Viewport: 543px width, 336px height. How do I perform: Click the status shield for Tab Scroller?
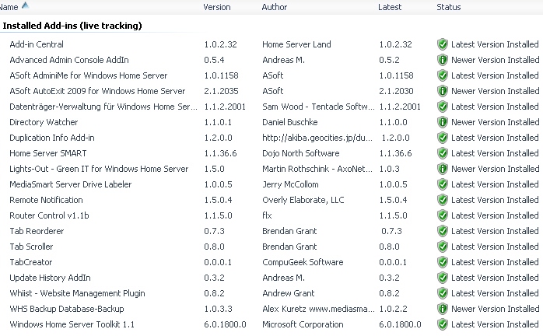(442, 247)
